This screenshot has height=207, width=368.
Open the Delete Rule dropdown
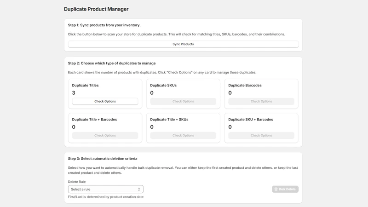click(106, 189)
